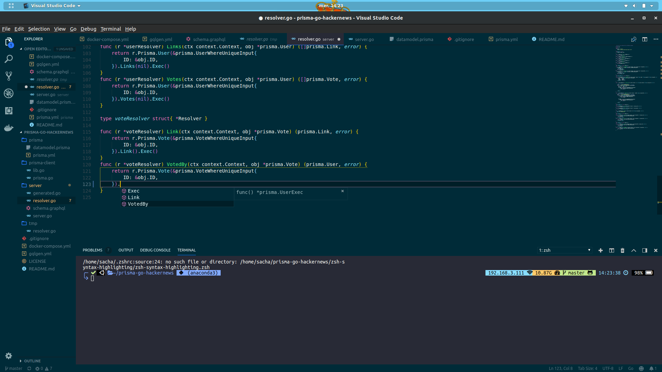The image size is (662, 372).
Task: Change UTF-8 encoding in status bar
Action: pyautogui.click(x=608, y=369)
